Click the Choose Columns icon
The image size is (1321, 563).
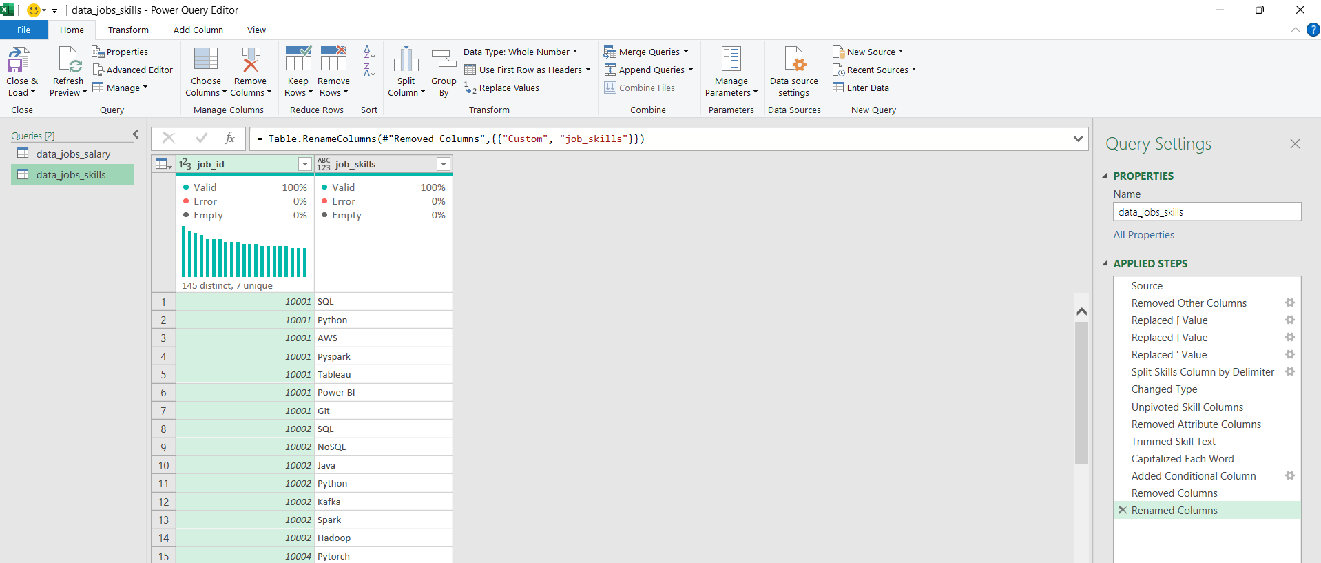(x=206, y=59)
